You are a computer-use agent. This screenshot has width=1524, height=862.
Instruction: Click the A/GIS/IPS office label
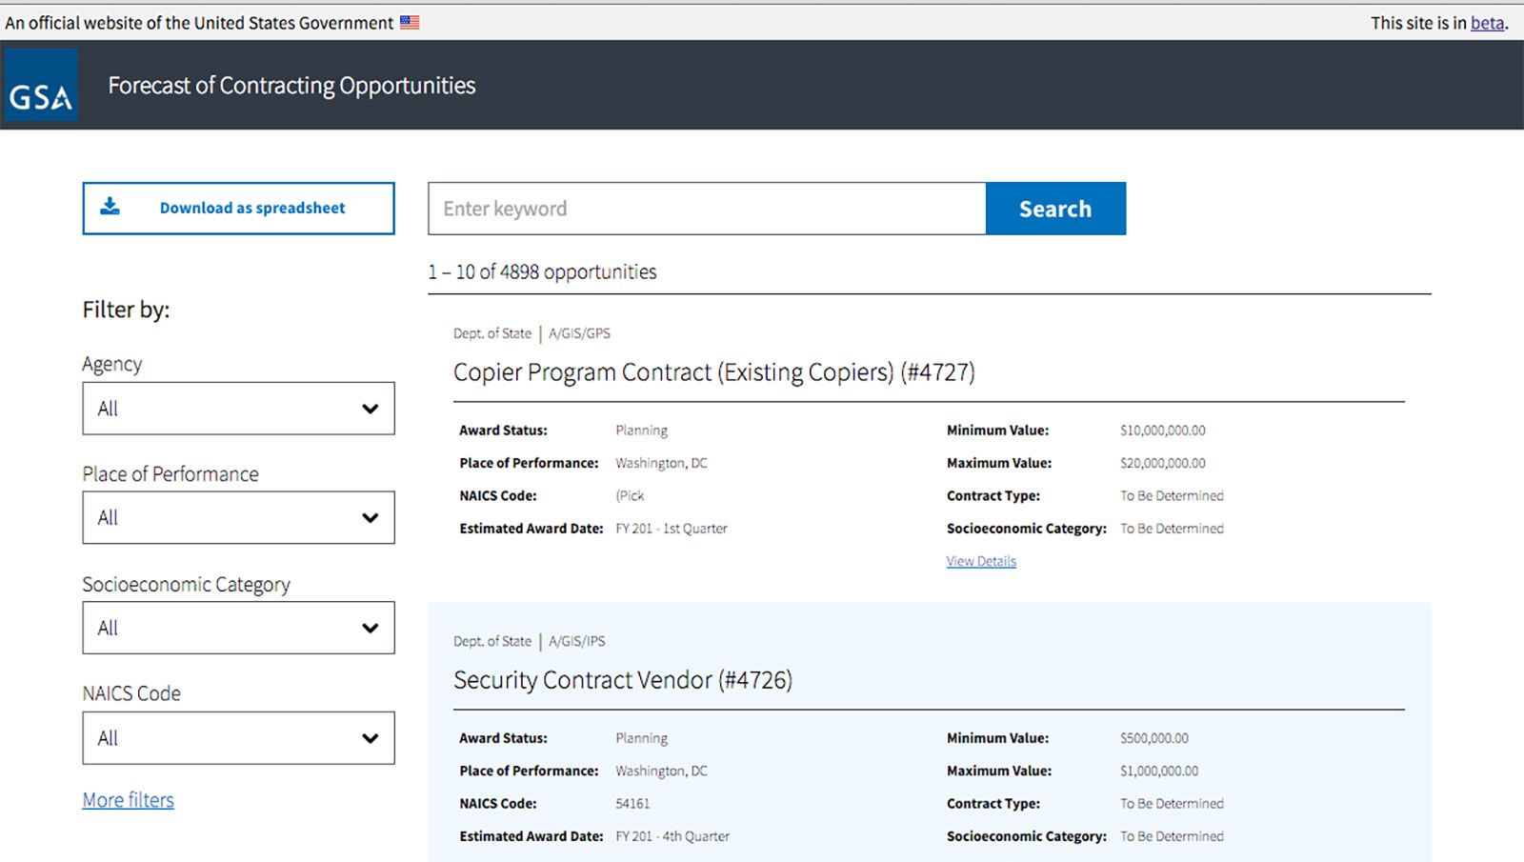pyautogui.click(x=576, y=641)
